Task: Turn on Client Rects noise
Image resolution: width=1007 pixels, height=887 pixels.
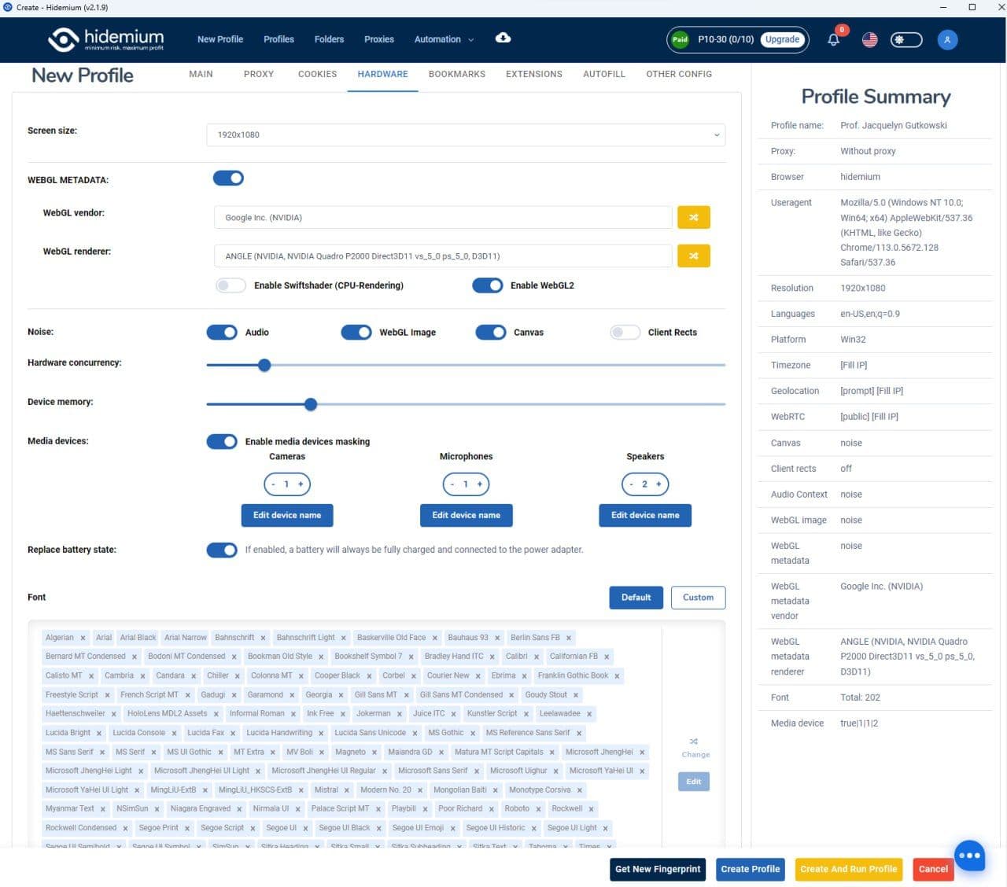Action: click(625, 333)
